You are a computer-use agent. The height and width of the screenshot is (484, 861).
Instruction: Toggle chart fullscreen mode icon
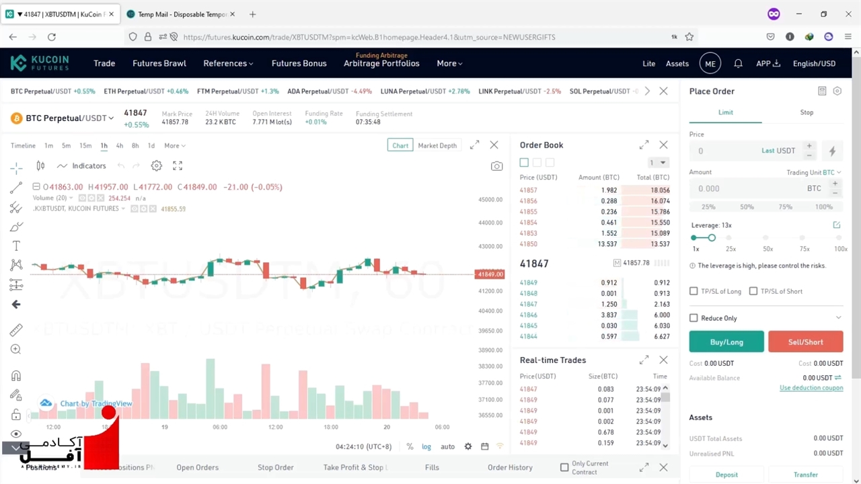(x=178, y=165)
